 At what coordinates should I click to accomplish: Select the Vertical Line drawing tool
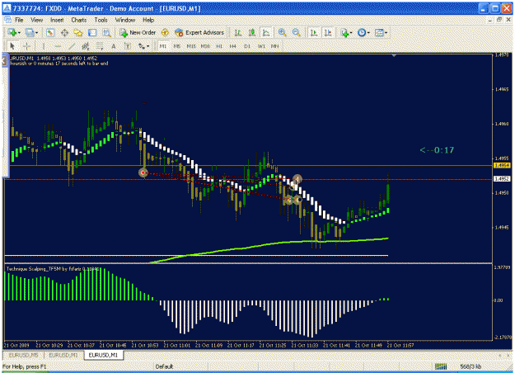click(x=44, y=46)
